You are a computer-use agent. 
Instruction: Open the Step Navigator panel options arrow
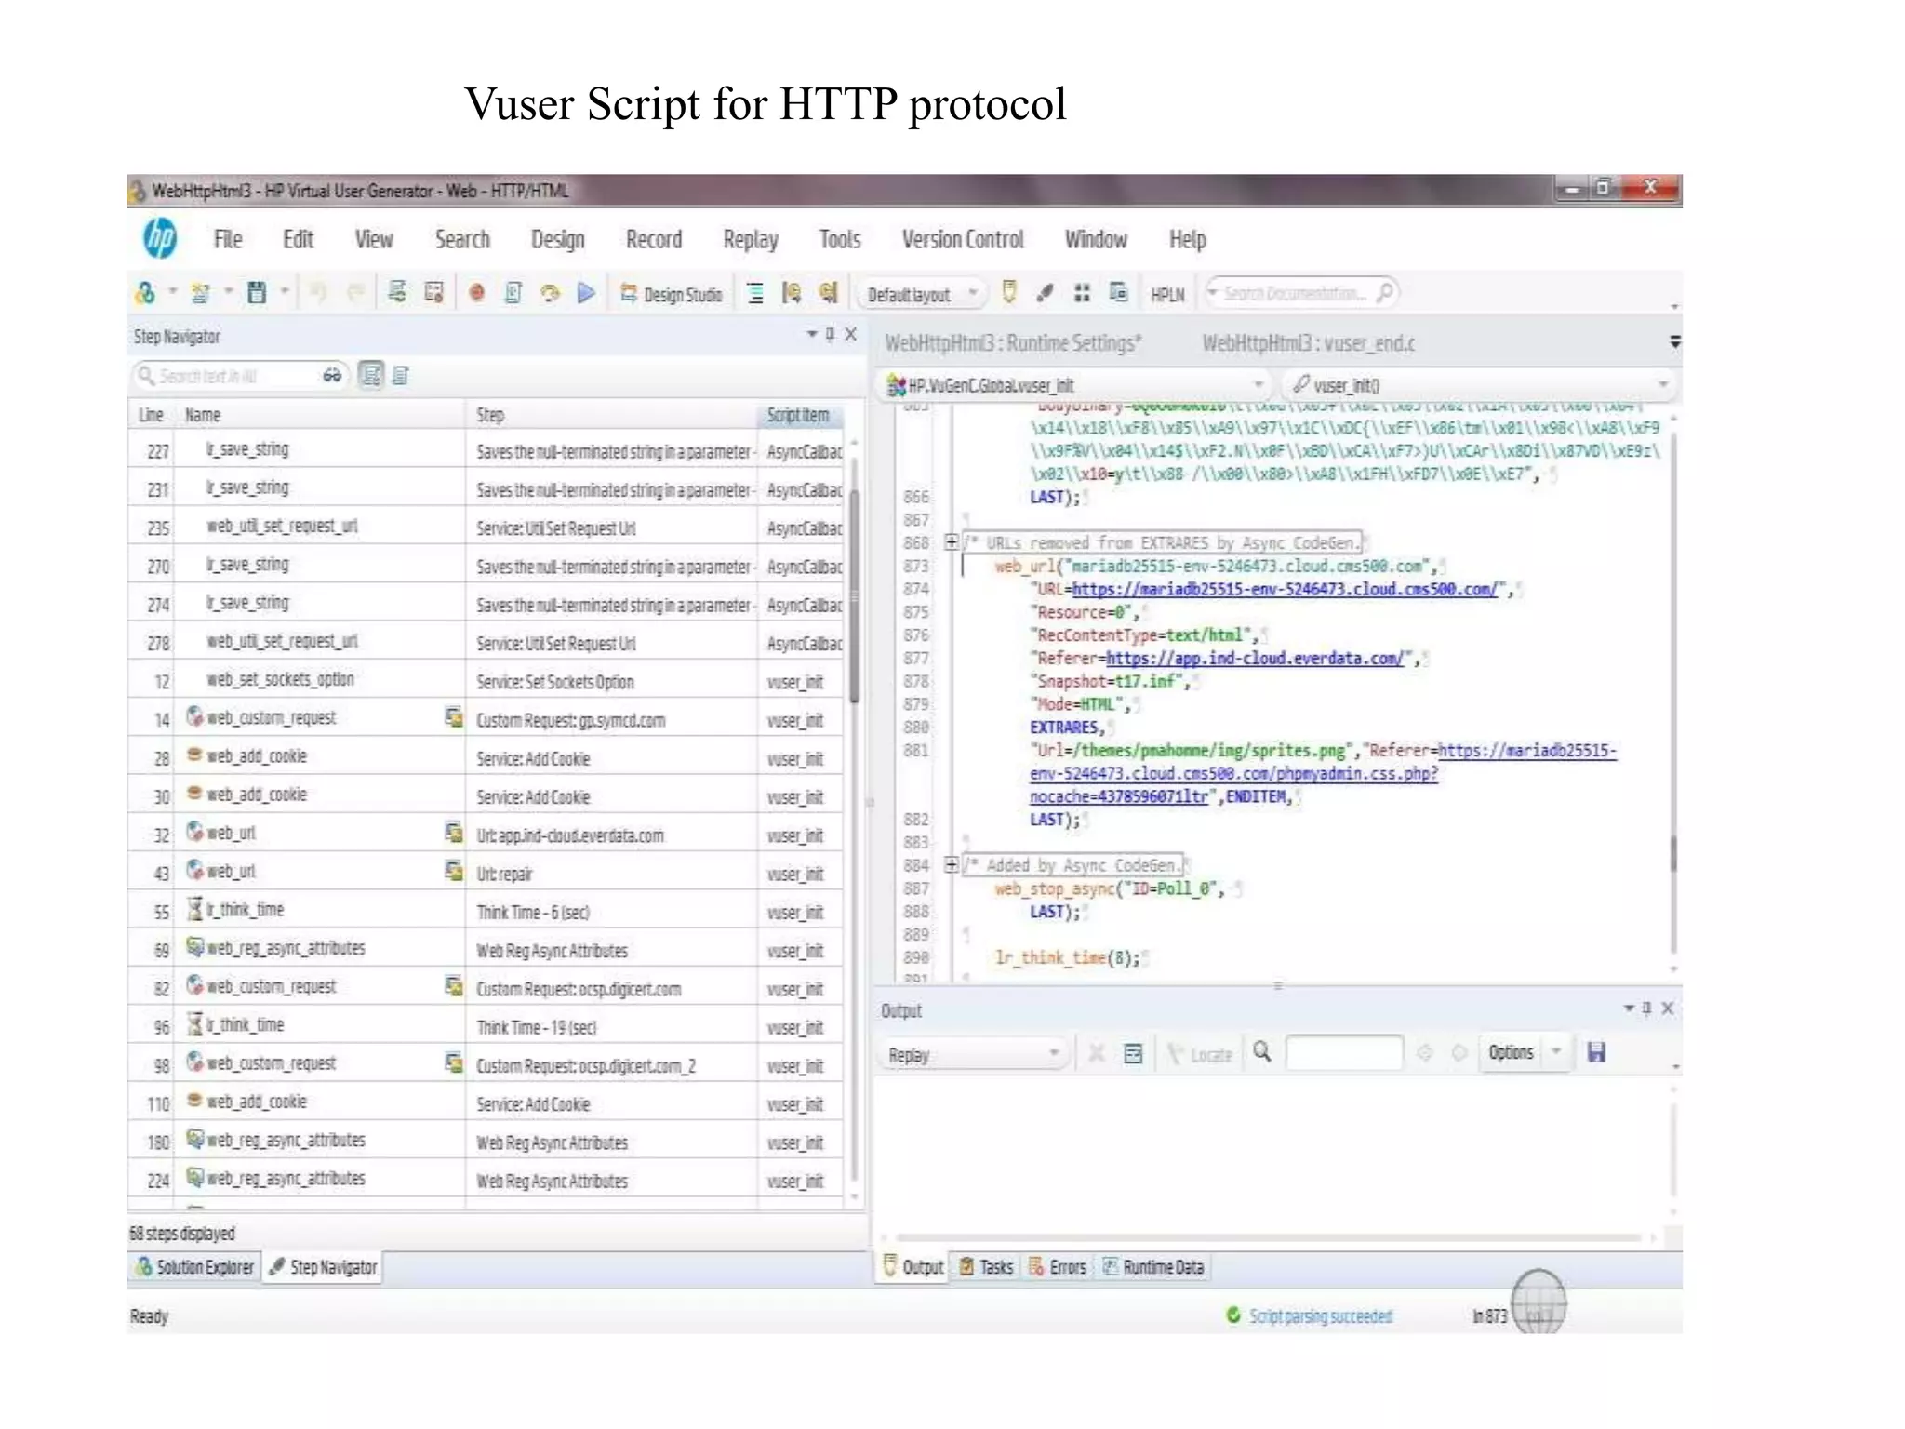tap(811, 334)
